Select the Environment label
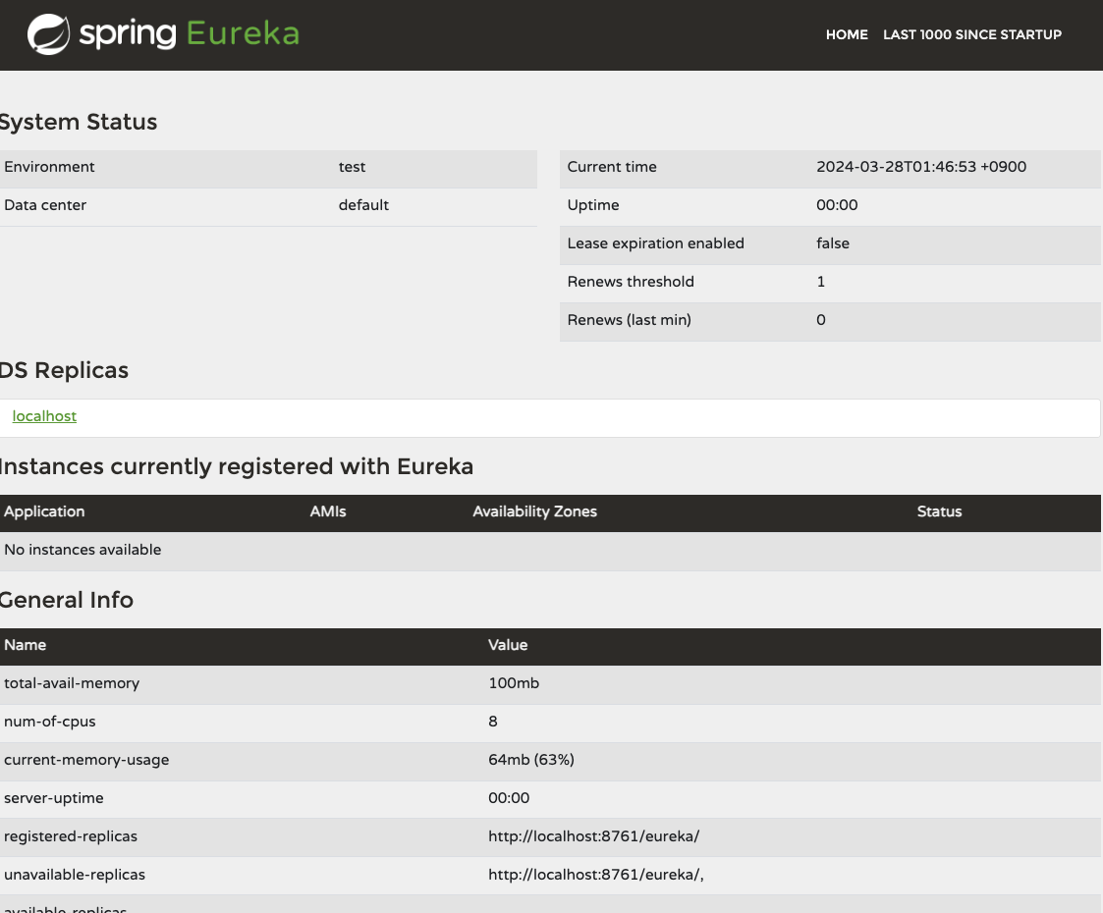Viewport: 1103px width, 913px height. 49,167
